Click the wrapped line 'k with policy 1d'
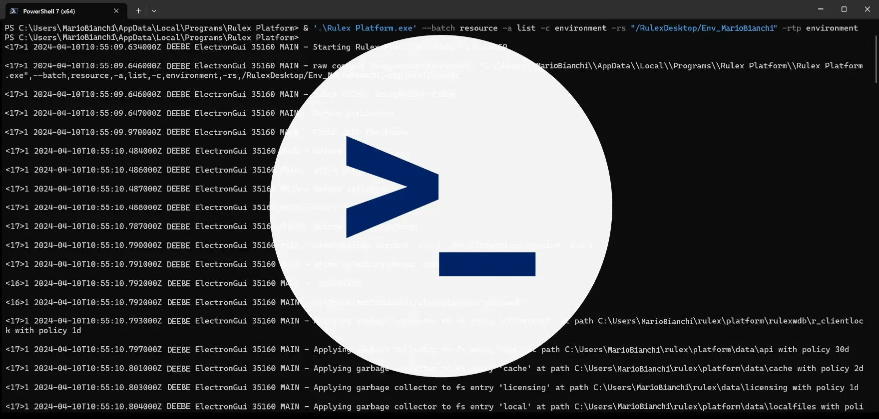 tap(43, 331)
